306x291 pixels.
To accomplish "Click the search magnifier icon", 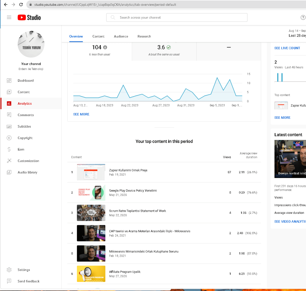I will click(x=113, y=17).
